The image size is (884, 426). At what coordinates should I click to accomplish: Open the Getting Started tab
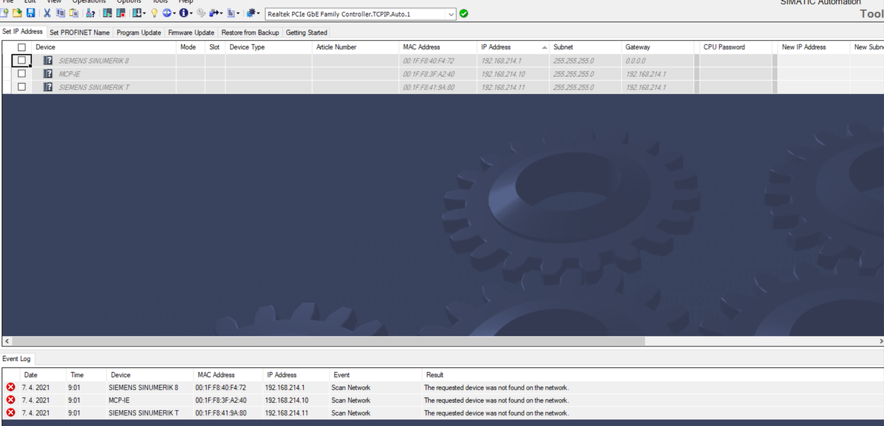click(x=307, y=32)
